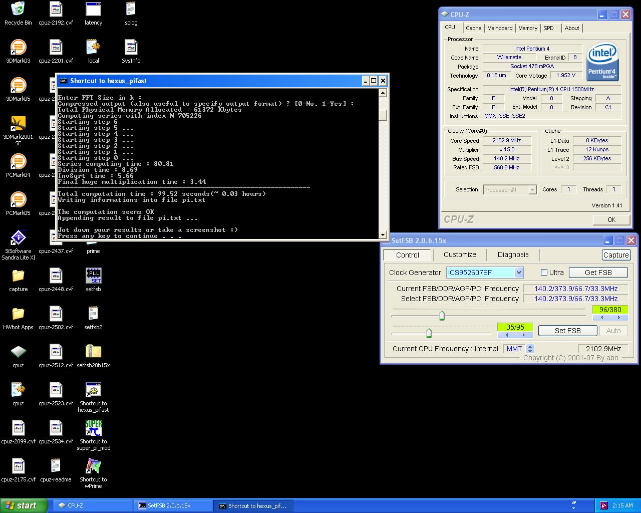The image size is (641, 513).
Task: Launch Shortcut to hexus_pifast desktop icon
Action: click(x=93, y=390)
